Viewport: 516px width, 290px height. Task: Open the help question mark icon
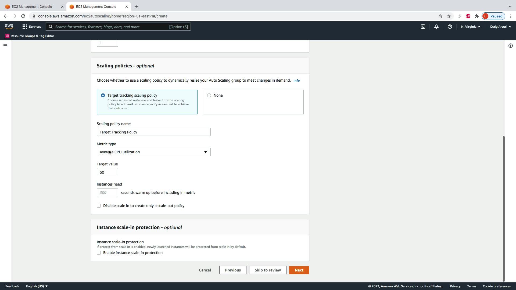(450, 27)
